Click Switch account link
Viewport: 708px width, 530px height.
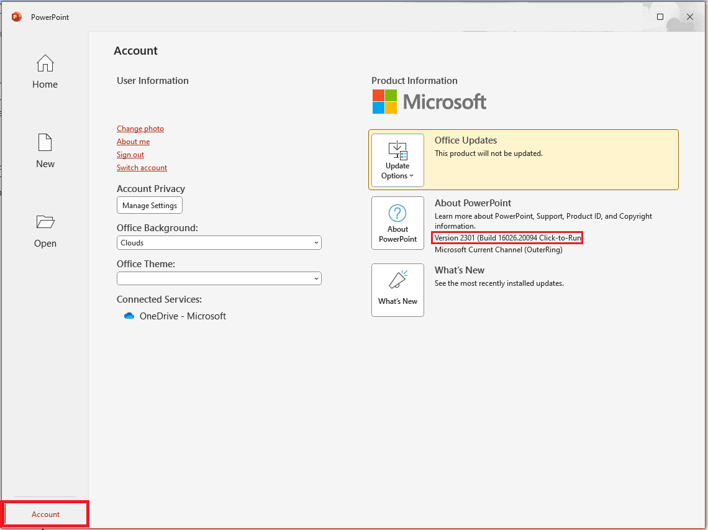coord(142,168)
